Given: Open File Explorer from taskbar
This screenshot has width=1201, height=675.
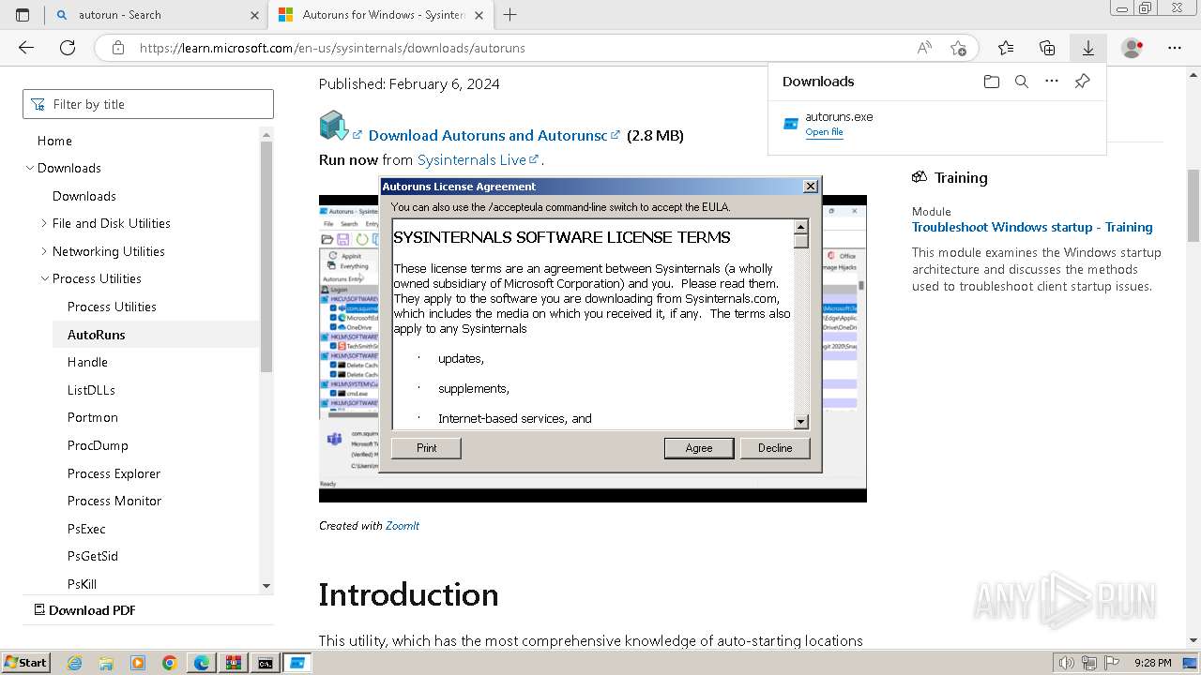Looking at the screenshot, I should [x=106, y=663].
